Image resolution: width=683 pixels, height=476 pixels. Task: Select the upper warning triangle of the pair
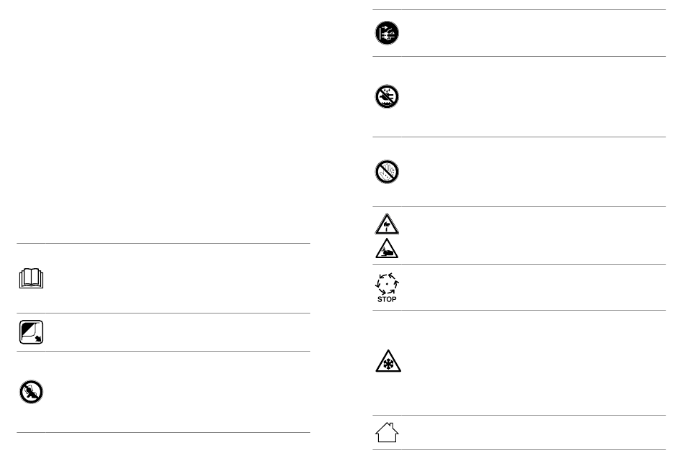387,224
